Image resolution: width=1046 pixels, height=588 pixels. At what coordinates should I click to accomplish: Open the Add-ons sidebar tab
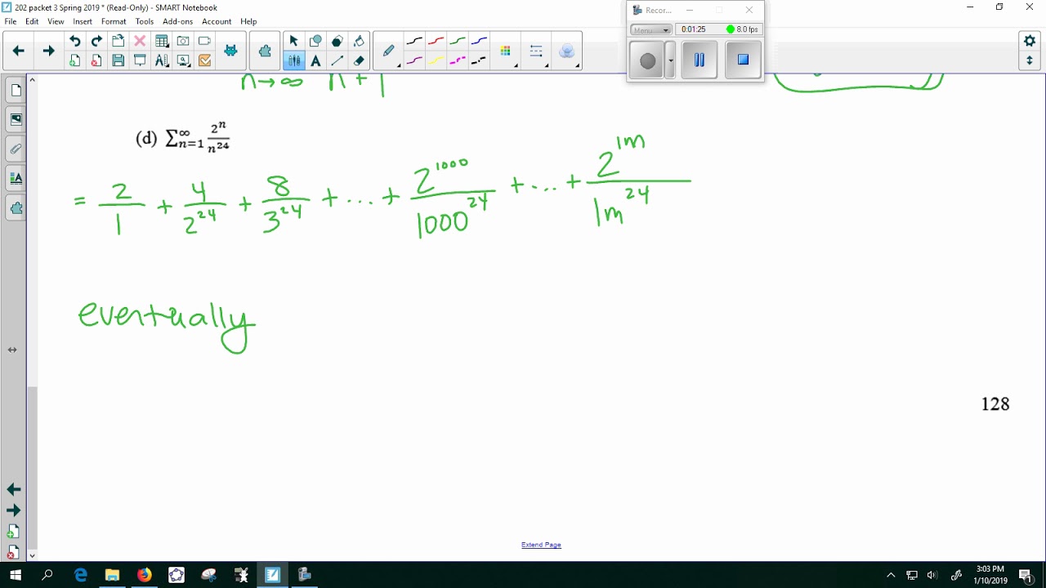pyautogui.click(x=16, y=207)
